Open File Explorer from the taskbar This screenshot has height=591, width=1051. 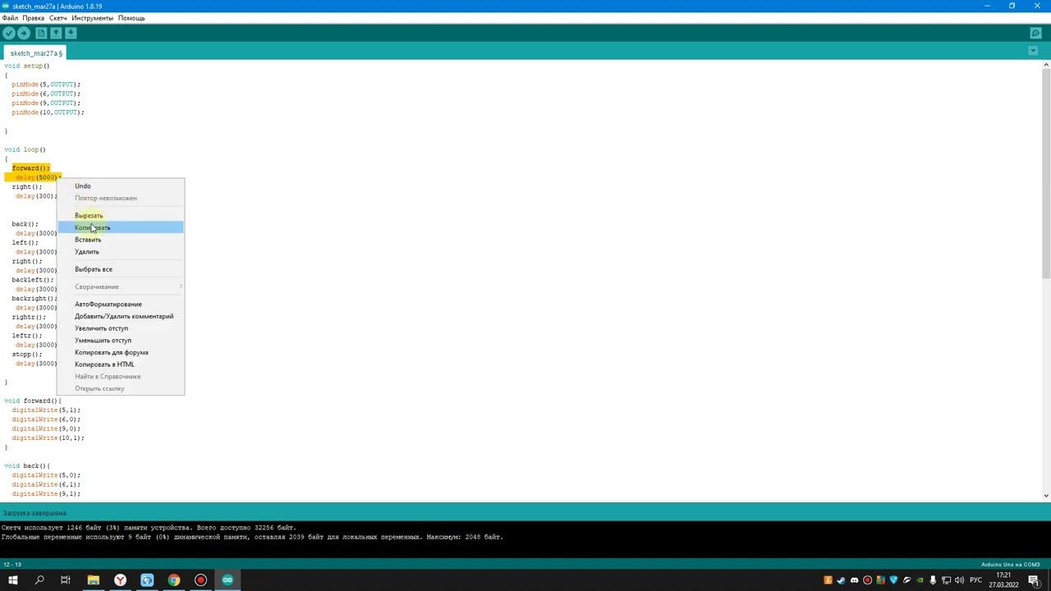click(93, 580)
